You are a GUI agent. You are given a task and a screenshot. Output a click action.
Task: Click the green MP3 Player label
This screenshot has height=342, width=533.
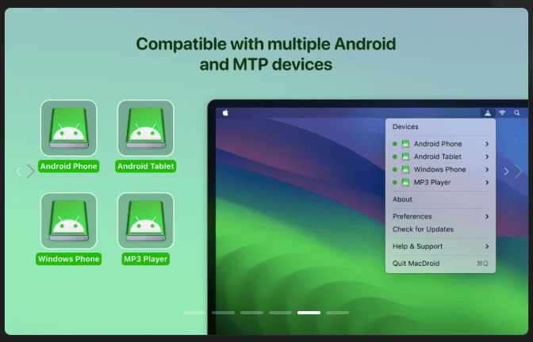(145, 259)
